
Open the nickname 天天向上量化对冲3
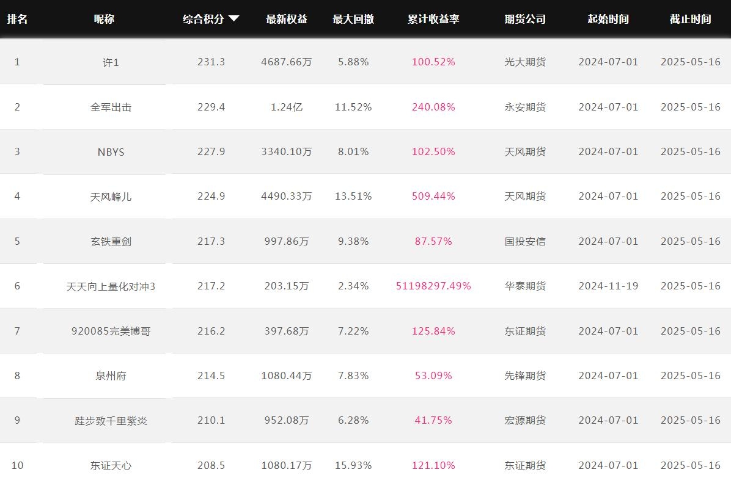[111, 286]
